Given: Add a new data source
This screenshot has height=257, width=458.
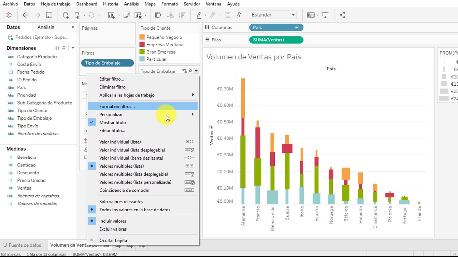Looking at the screenshot, I should click(x=66, y=15).
